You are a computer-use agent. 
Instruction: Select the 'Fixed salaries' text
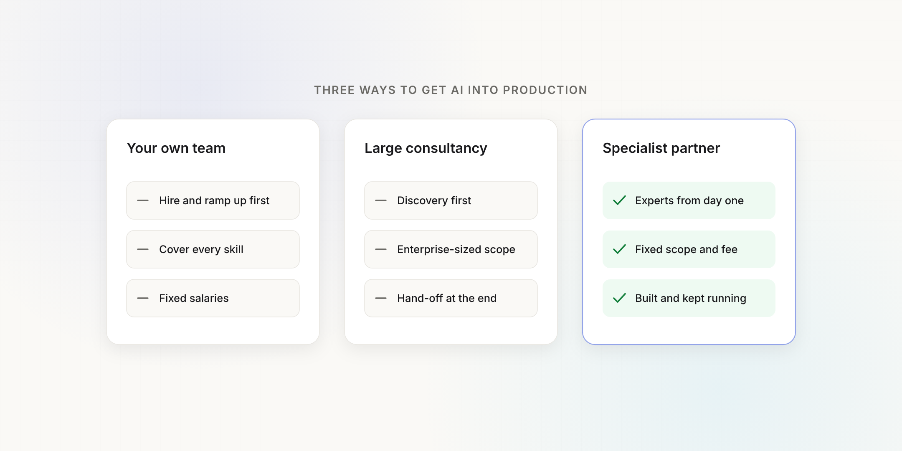[x=194, y=298]
